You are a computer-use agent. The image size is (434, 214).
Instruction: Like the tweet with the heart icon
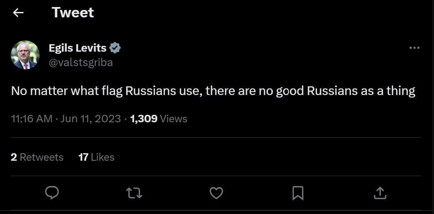216,193
